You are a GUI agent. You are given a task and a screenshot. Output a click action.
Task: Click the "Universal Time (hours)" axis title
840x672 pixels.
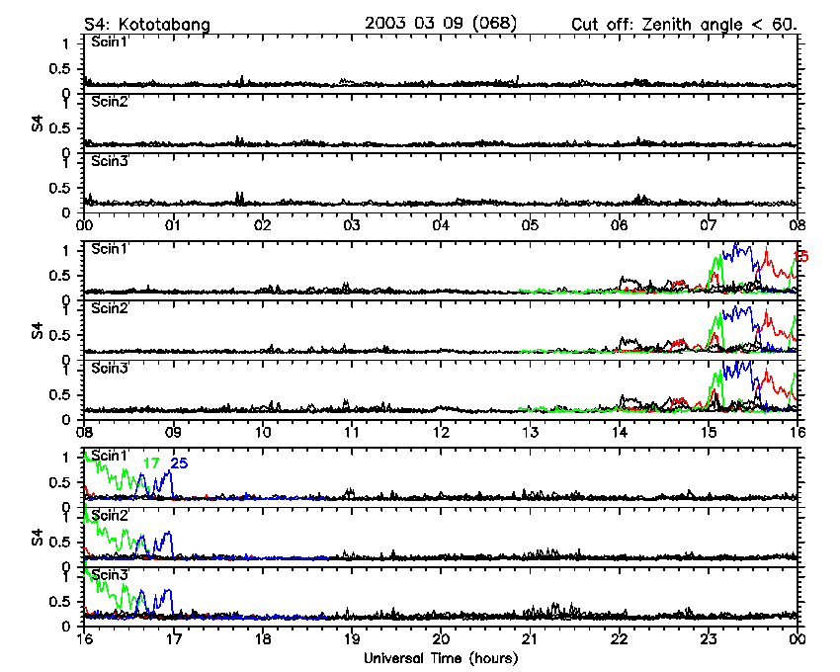[441, 658]
